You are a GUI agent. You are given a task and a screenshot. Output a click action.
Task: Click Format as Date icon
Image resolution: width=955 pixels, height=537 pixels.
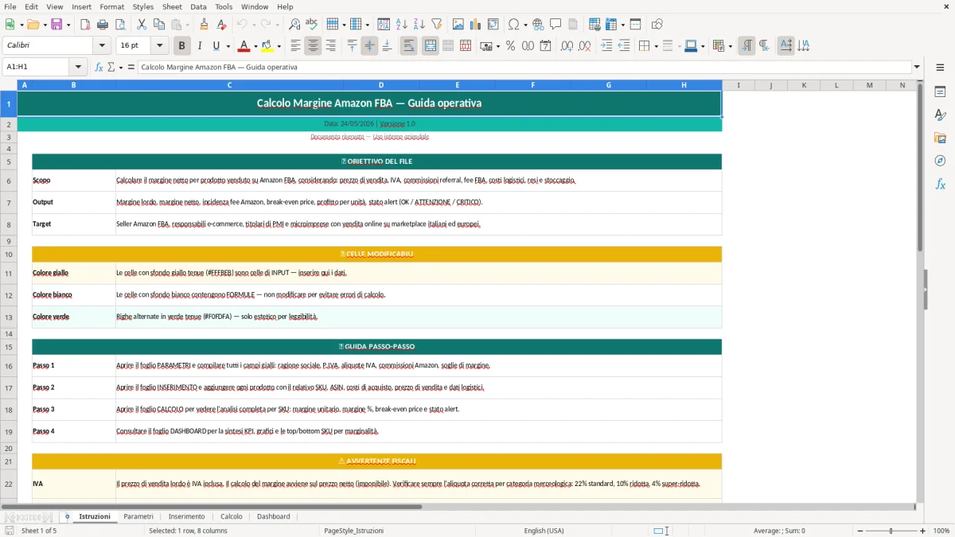(545, 46)
